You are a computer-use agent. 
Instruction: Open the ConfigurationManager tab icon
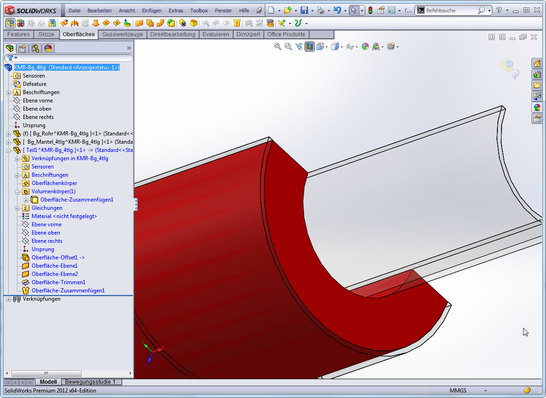pos(35,48)
